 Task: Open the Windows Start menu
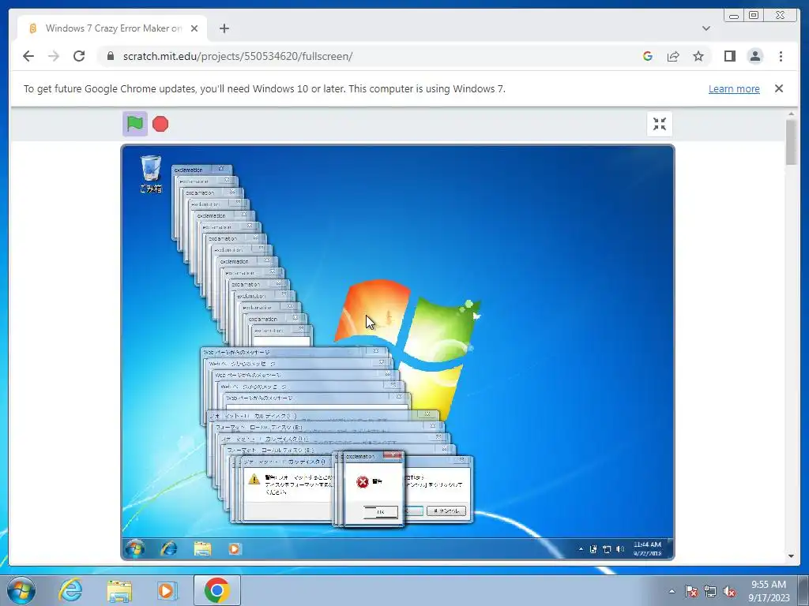click(21, 590)
